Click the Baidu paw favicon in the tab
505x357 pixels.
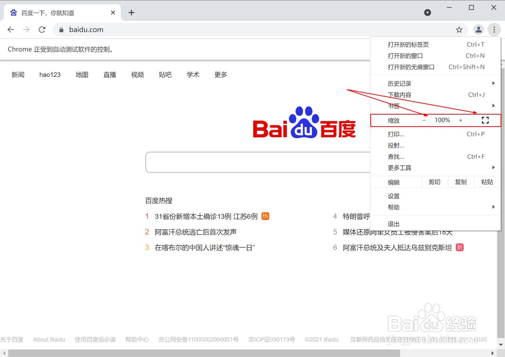14,13
